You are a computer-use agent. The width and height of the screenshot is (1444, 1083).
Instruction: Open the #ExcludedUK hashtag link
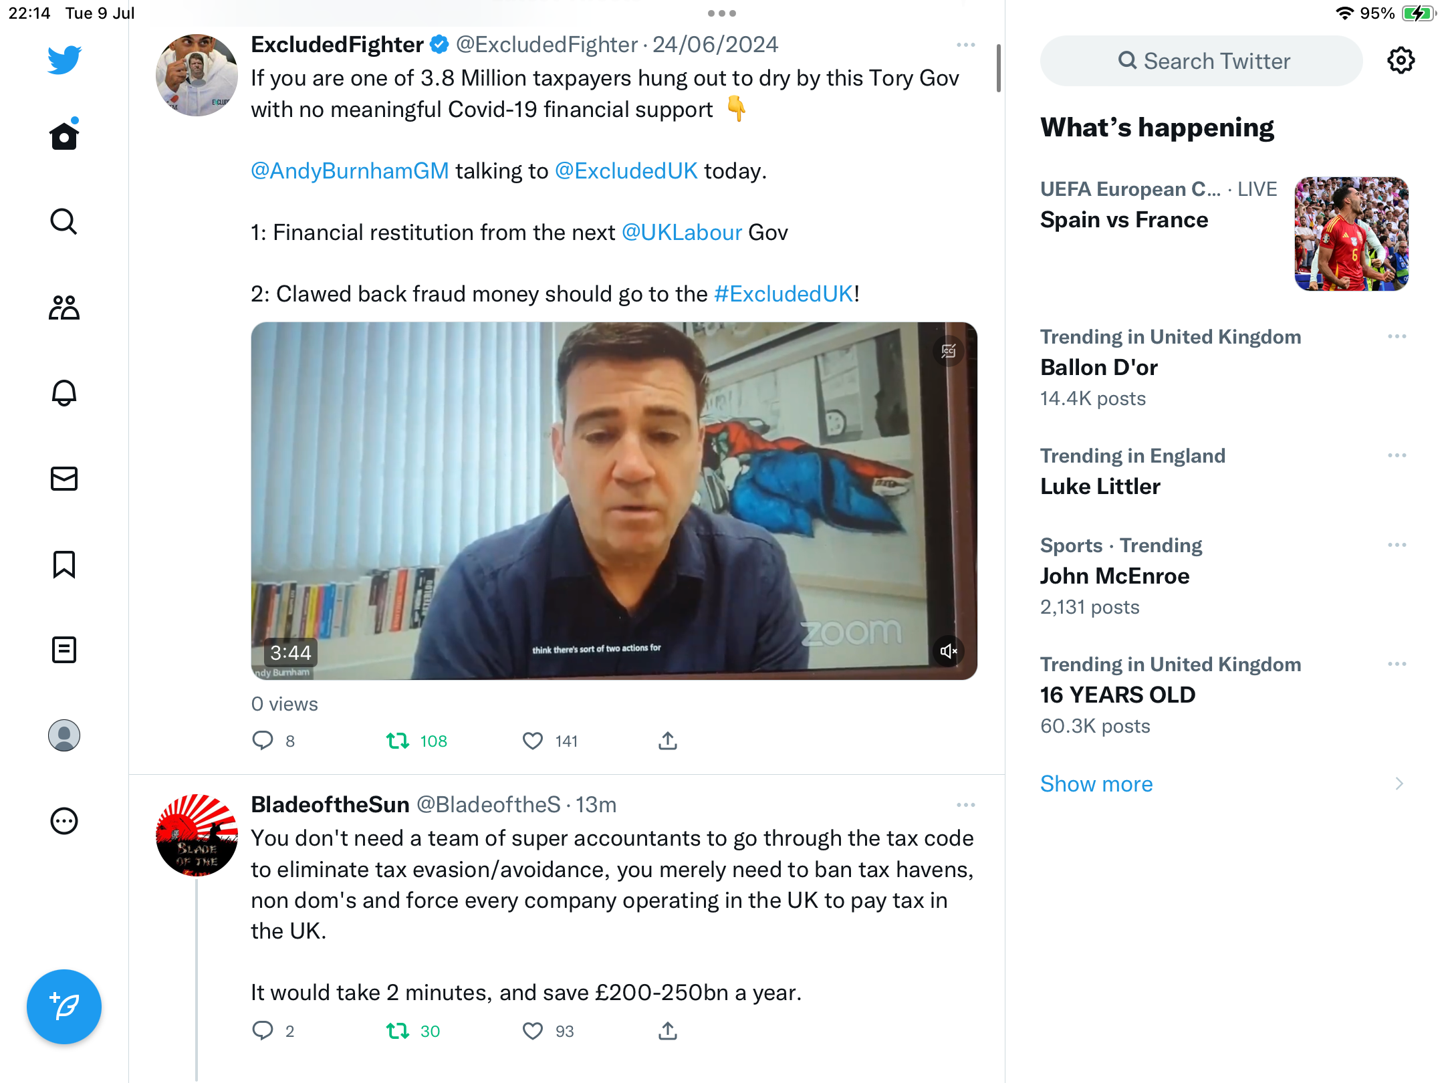[784, 294]
